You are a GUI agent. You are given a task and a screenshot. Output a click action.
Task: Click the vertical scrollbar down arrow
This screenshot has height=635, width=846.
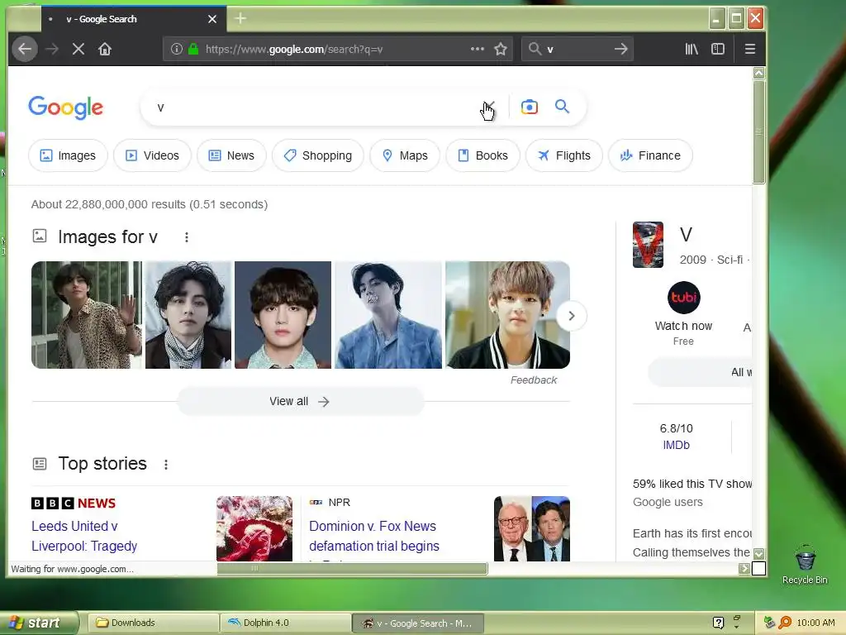[759, 554]
